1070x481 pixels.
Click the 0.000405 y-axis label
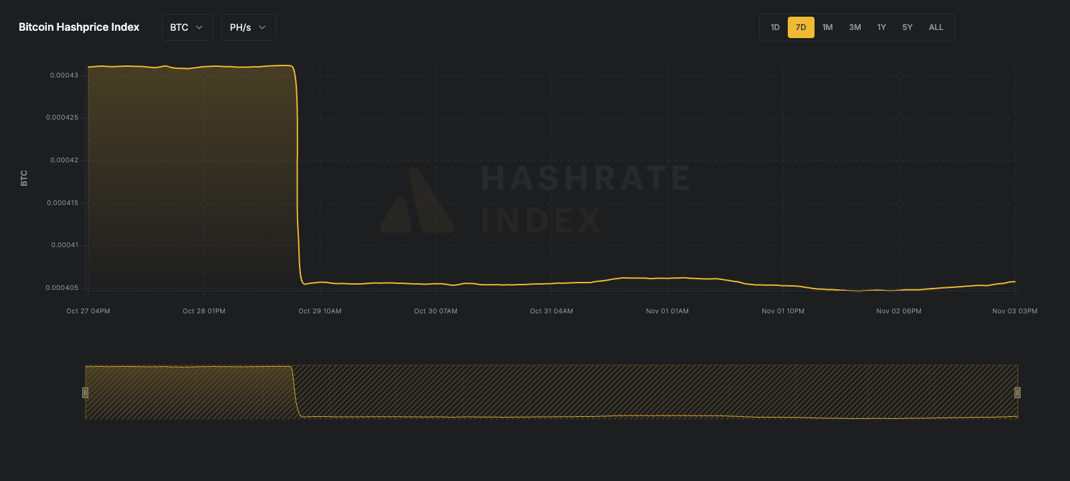tap(62, 288)
